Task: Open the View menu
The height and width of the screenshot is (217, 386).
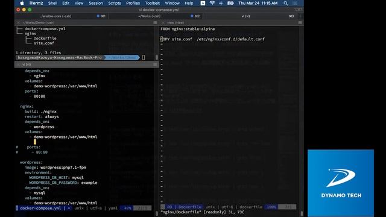Action: click(x=79, y=3)
